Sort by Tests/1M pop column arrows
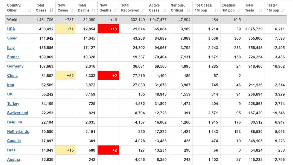This screenshot has width=293, height=165. click(x=283, y=10)
